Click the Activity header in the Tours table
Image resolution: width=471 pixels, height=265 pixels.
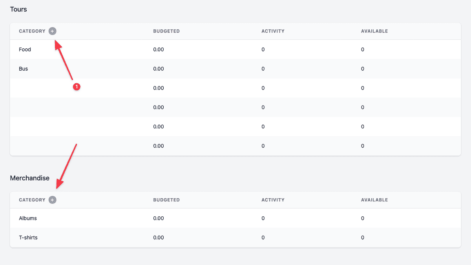tap(273, 31)
